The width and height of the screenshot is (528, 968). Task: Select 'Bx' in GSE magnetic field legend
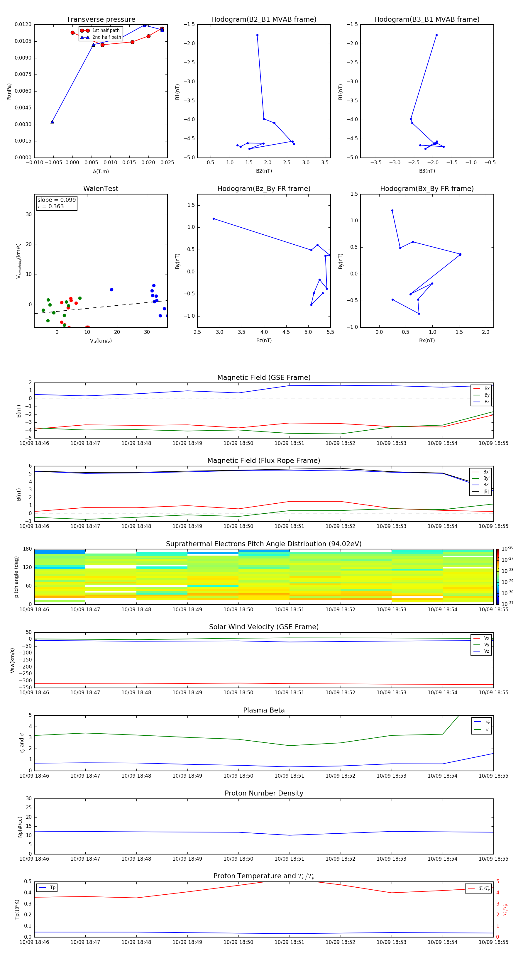coord(481,389)
